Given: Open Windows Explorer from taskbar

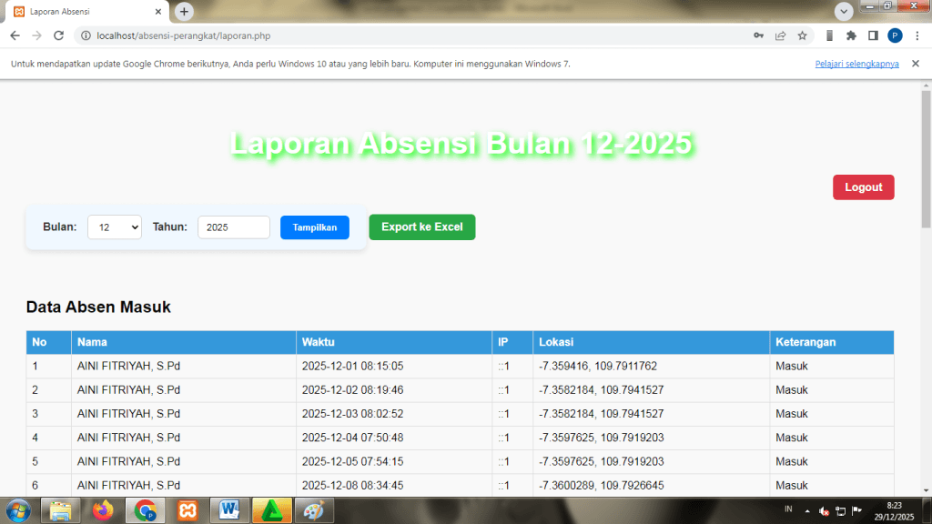Looking at the screenshot, I should 60,511.
